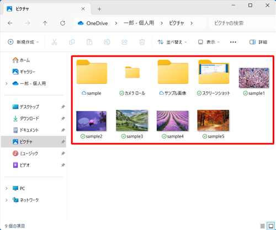The image size is (276, 230).
Task: Select the スクリーンショット folder
Action: click(214, 78)
